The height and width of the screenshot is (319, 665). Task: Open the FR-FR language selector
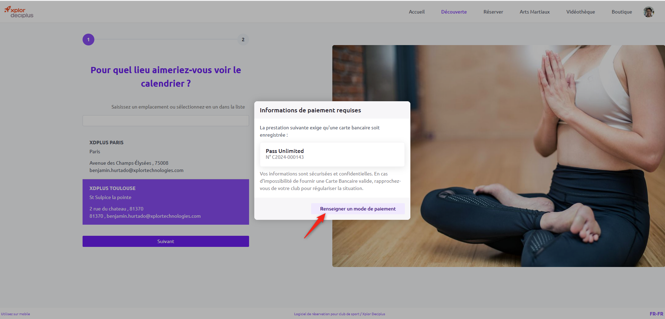pyautogui.click(x=656, y=314)
